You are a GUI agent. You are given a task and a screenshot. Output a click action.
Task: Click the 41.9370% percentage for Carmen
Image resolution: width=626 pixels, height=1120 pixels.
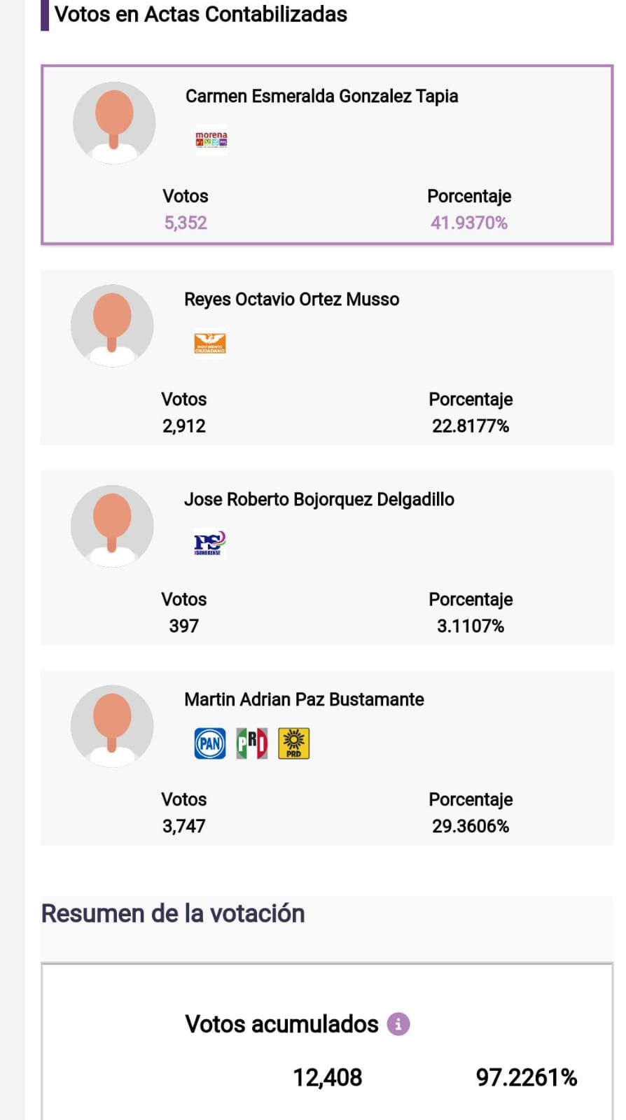[x=468, y=223]
